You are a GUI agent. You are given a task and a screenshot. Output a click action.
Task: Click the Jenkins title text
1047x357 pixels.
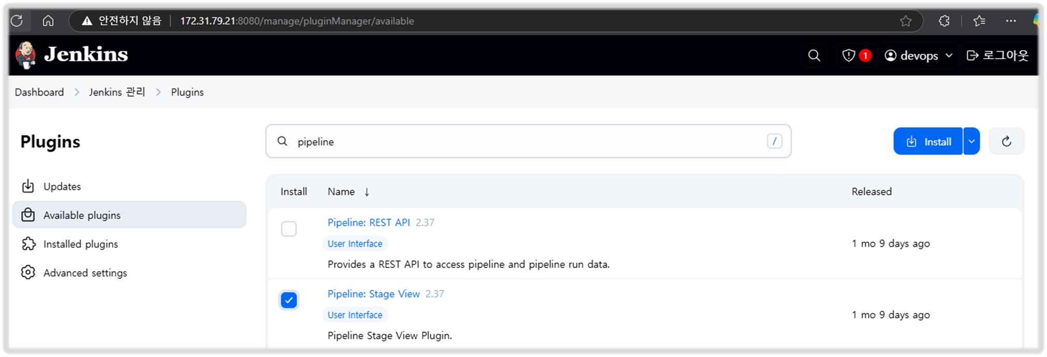coord(86,54)
